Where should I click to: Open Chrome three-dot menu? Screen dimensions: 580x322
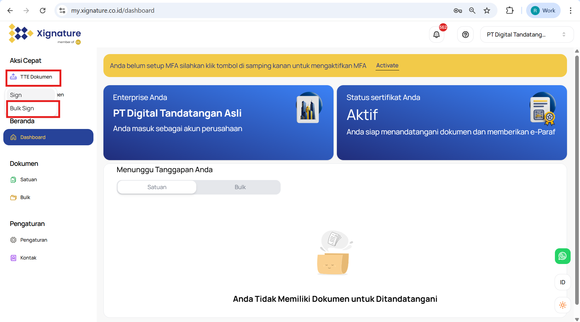coord(570,11)
